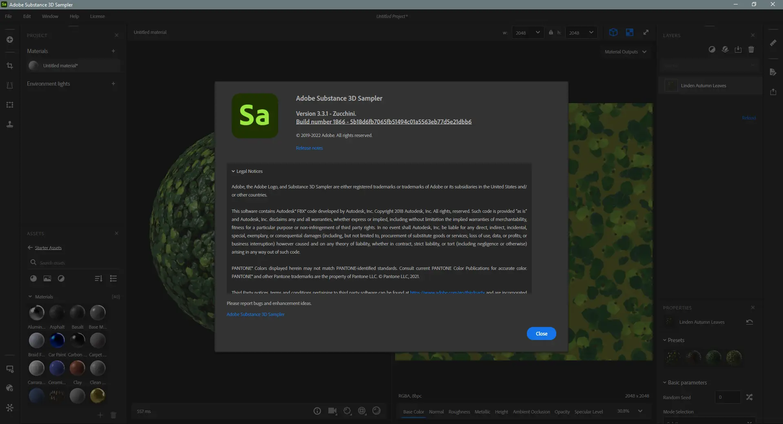The image size is (783, 424).
Task: Click the import layer icon in Layers
Action: click(x=738, y=49)
